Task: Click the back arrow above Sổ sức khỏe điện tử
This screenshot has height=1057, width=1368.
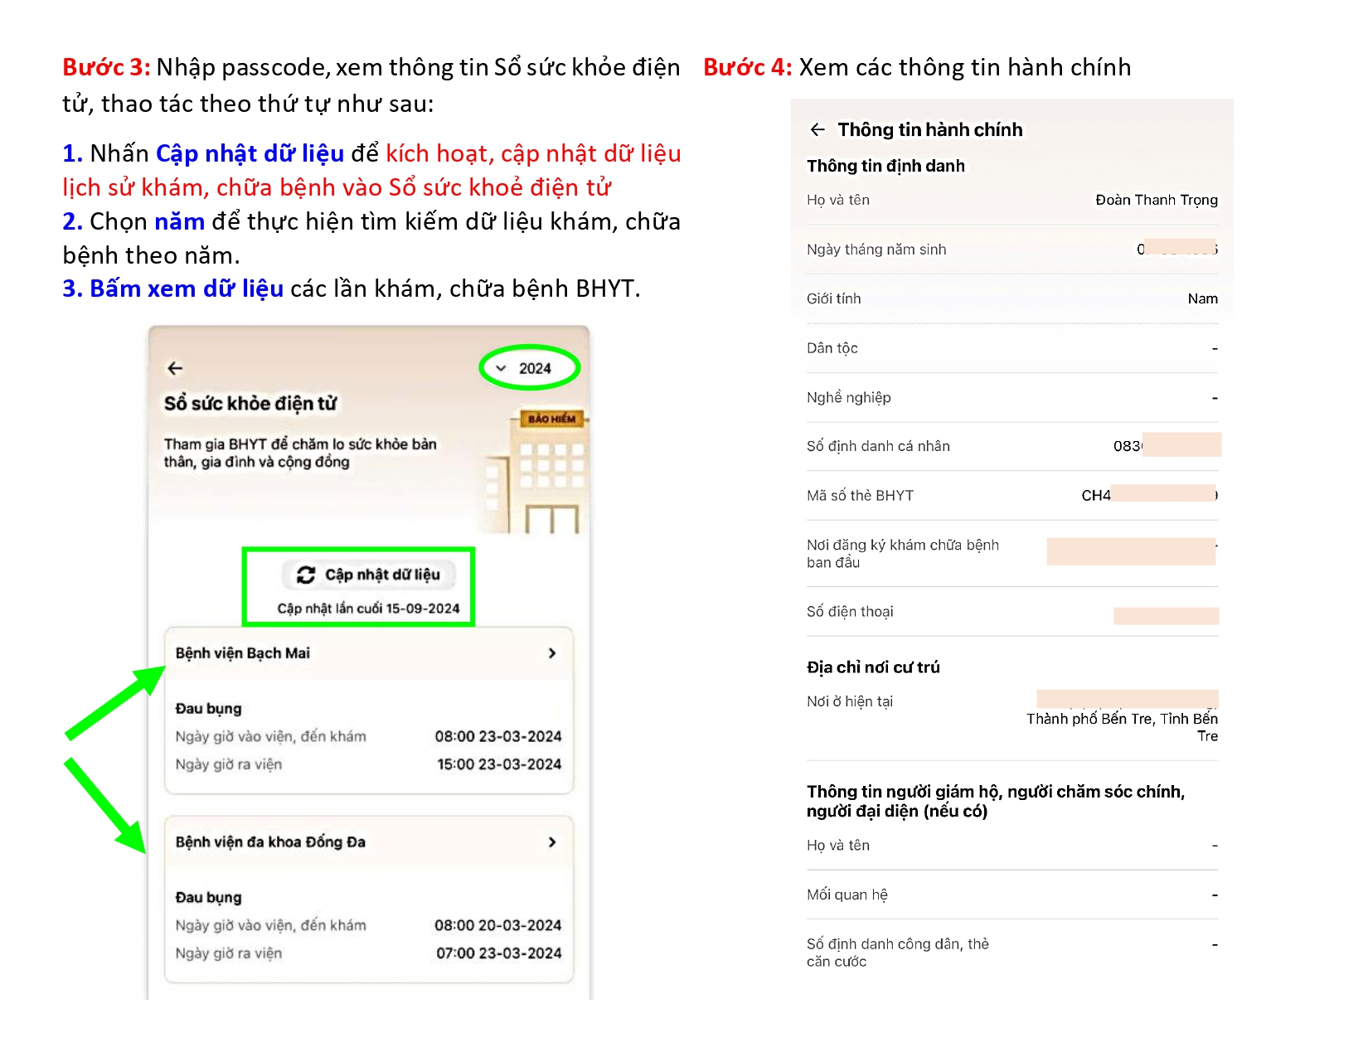Action: (175, 368)
